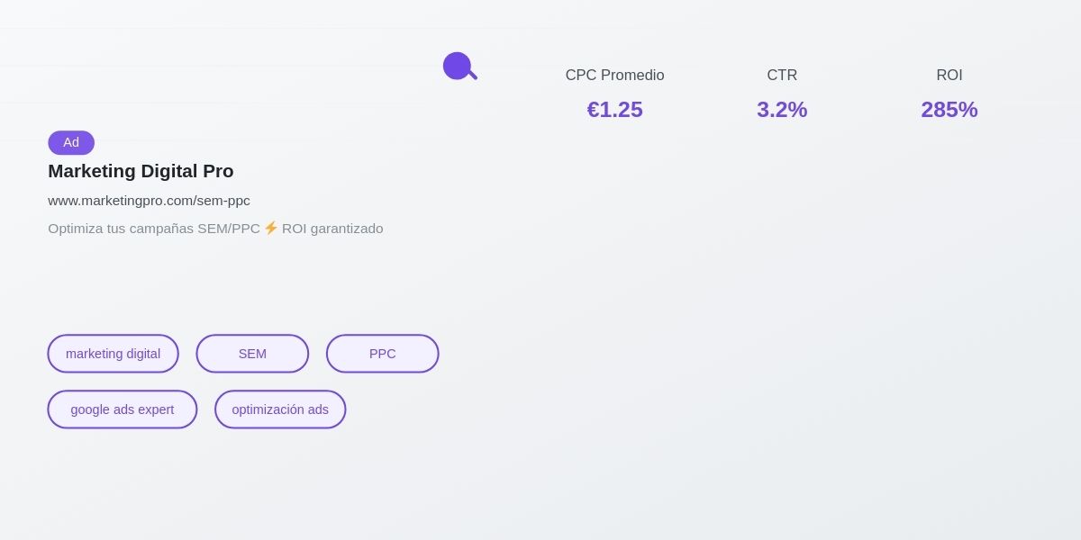
Task: Click the 285% ROI value
Action: (949, 110)
